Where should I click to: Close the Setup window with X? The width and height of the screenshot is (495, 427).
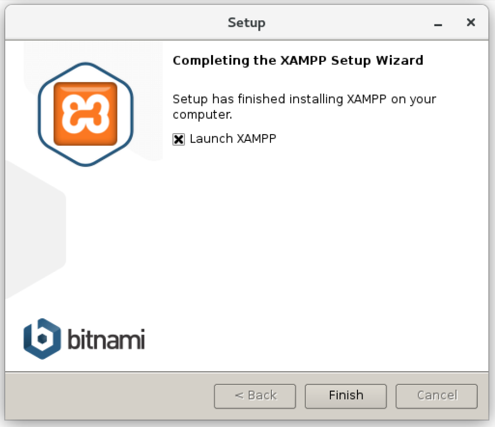(x=471, y=22)
